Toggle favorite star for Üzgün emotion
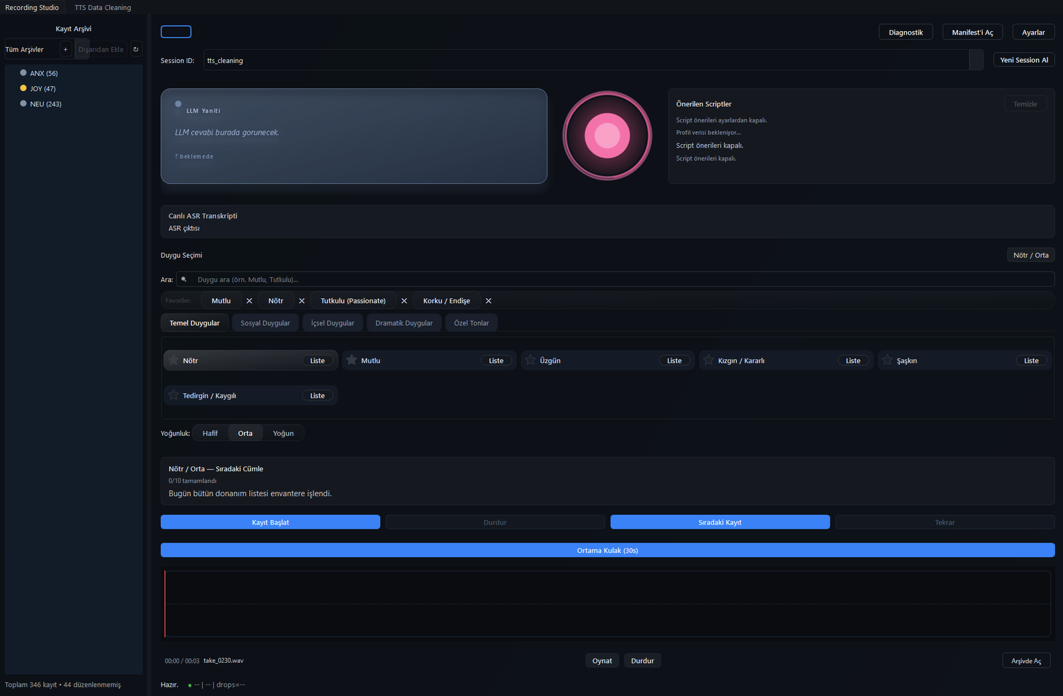 530,360
